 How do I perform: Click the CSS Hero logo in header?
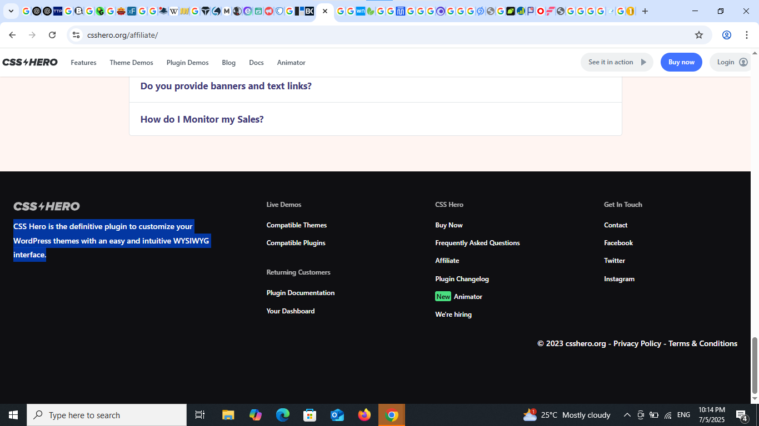click(30, 62)
